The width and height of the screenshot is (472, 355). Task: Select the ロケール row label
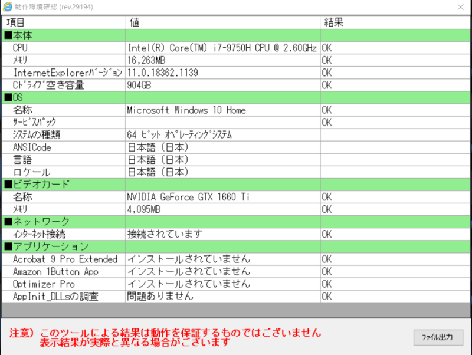point(32,172)
